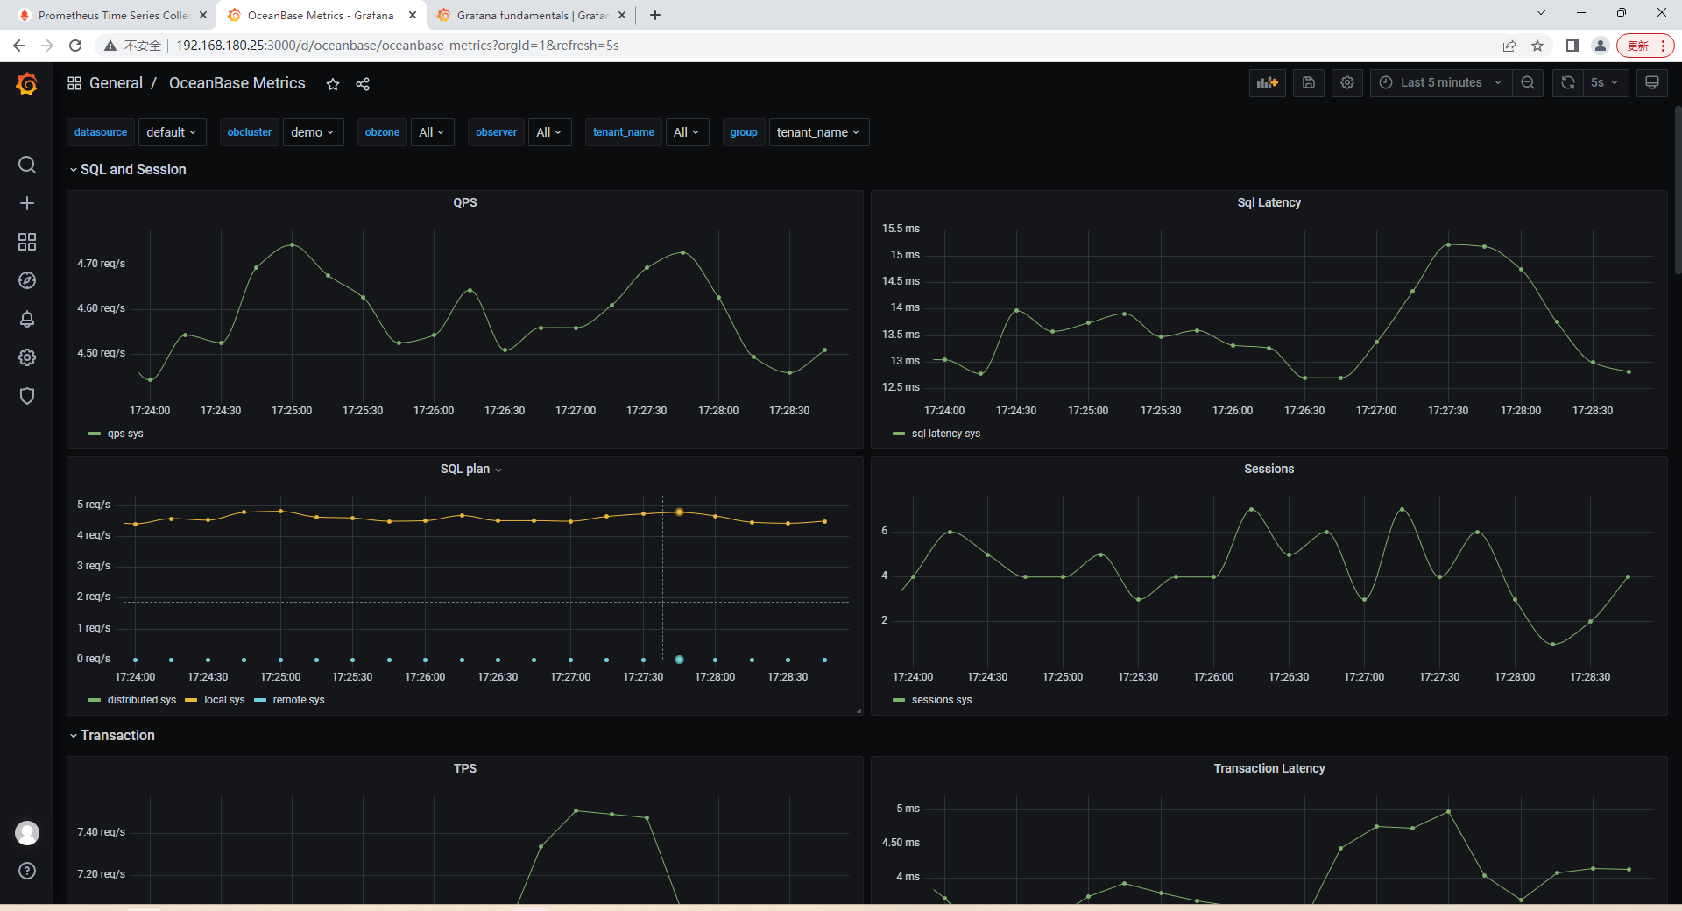Viewport: 1682px width, 911px height.
Task: Collapse the Transaction row
Action: pos(111,736)
